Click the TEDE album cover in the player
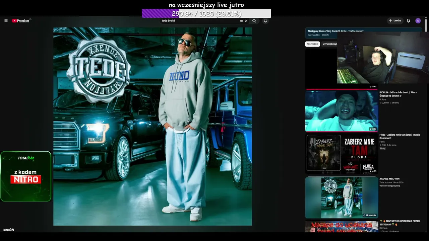The image size is (429, 241). click(x=152, y=127)
